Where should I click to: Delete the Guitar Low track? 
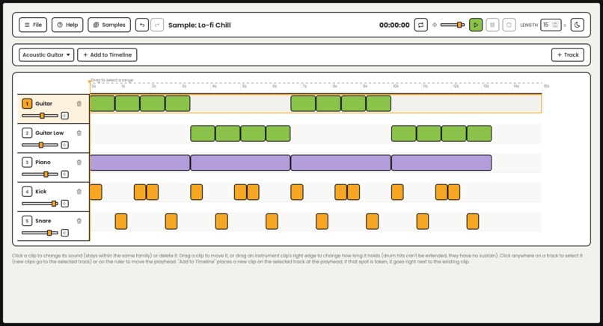[x=79, y=133]
